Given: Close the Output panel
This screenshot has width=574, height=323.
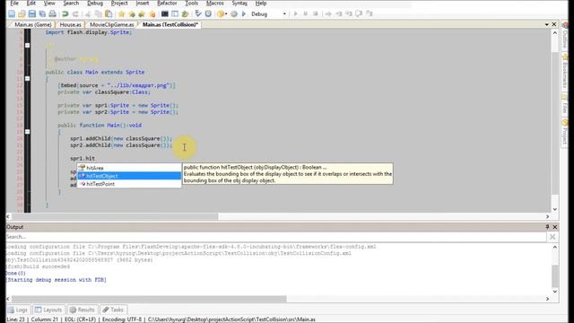Looking at the screenshot, I should [555, 227].
